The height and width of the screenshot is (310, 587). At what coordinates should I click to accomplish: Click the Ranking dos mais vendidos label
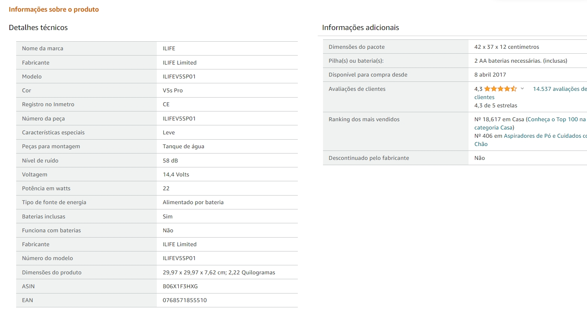(364, 119)
